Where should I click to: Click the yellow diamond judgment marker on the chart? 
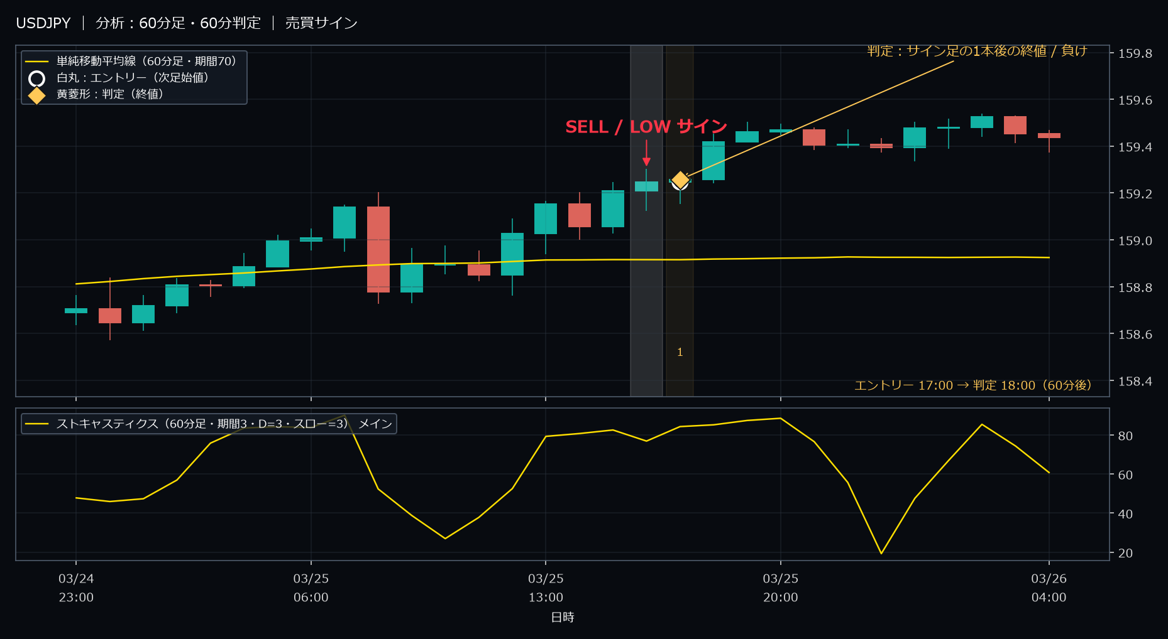tap(680, 181)
